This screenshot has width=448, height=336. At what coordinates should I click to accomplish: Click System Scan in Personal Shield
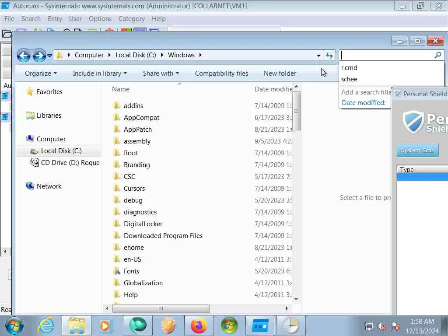[x=417, y=150]
